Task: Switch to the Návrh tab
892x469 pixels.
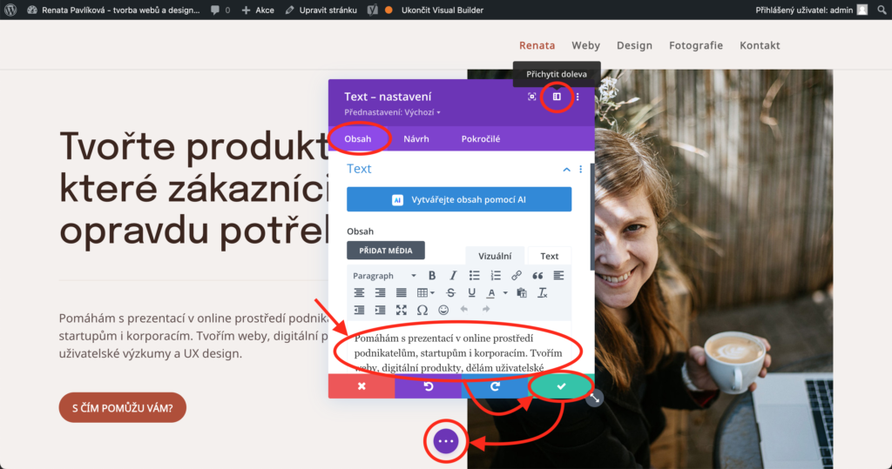Action: [416, 138]
